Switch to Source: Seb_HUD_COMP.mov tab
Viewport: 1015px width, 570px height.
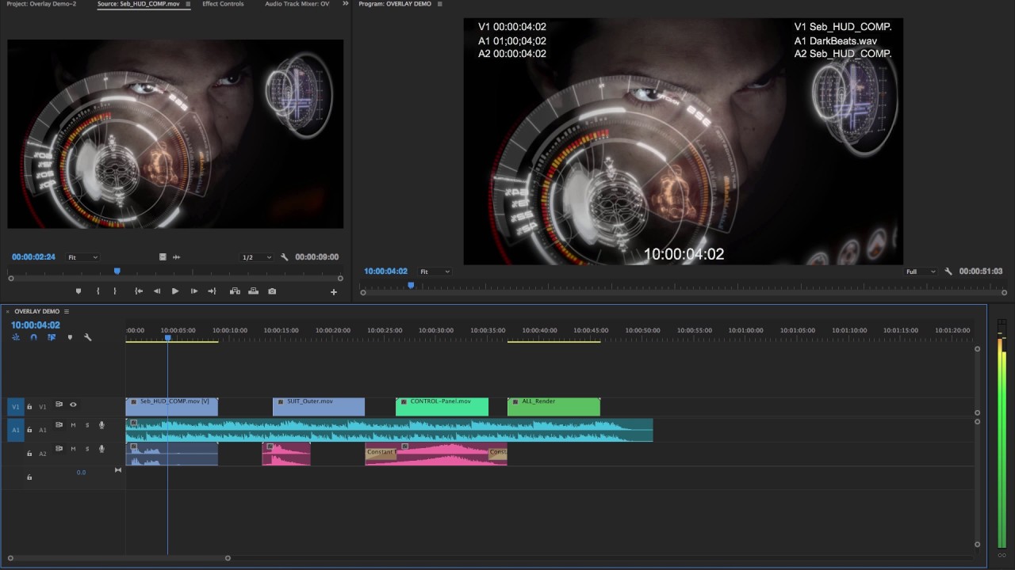coord(139,4)
